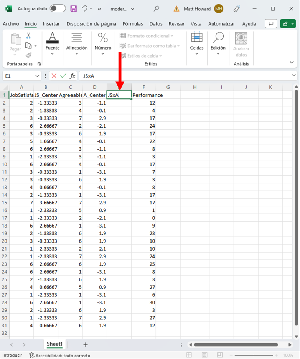This screenshot has width=300, height=359.
Task: Open the Fórmulas ribbon tab
Action: coord(133,24)
